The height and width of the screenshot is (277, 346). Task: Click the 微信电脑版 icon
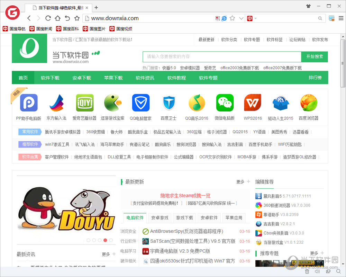(225, 103)
